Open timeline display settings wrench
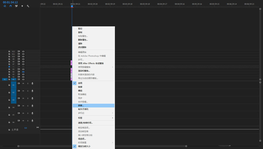 28,6
